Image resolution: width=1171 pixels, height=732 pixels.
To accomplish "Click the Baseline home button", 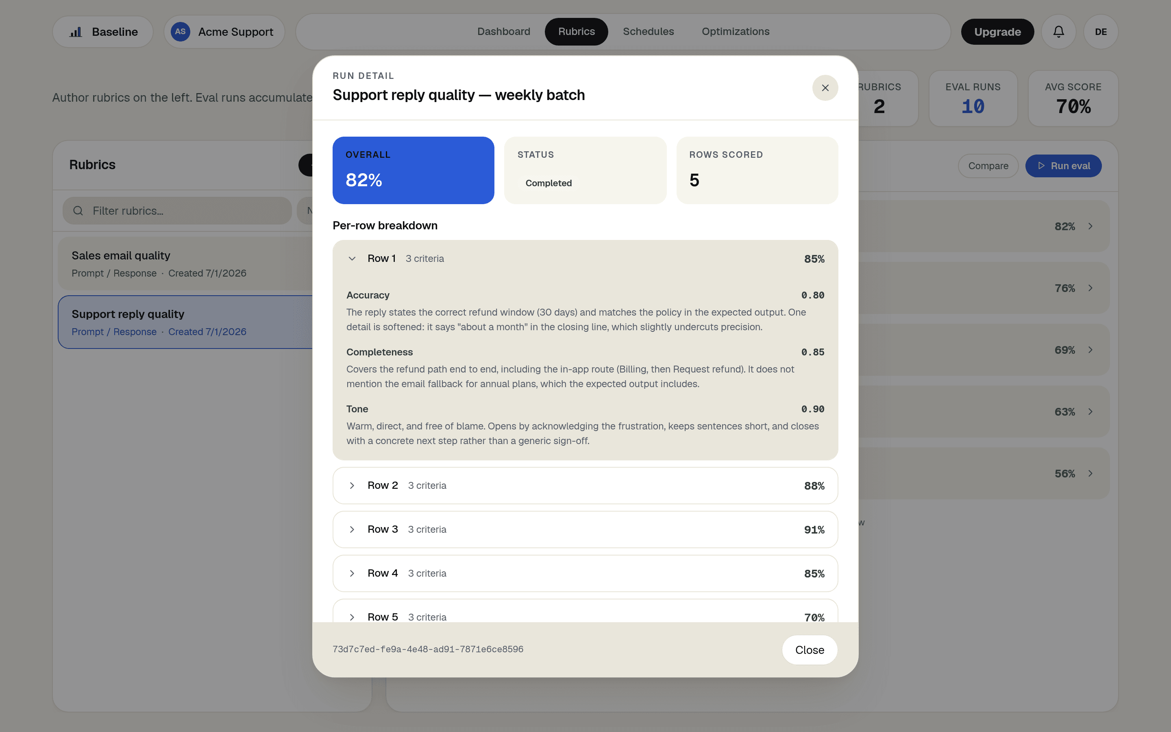I will tap(103, 32).
